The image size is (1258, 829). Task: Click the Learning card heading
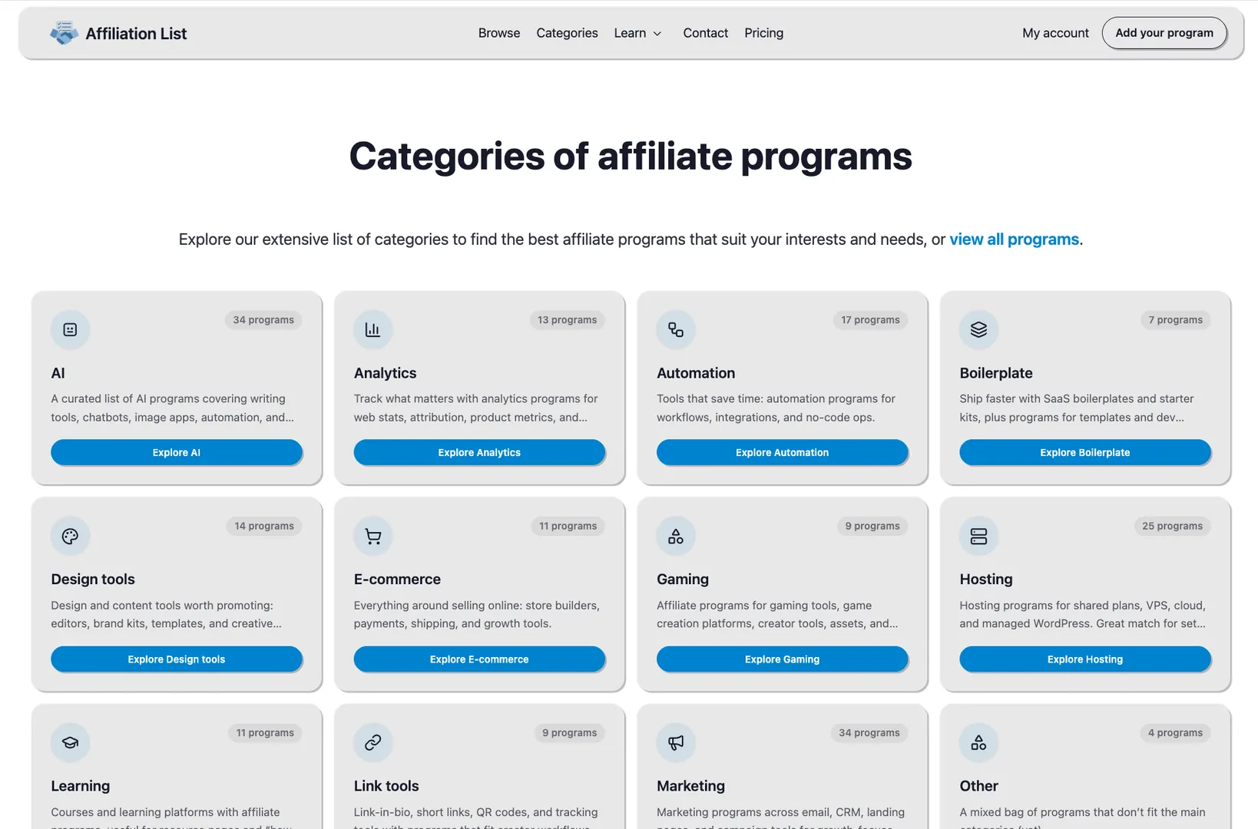80,786
